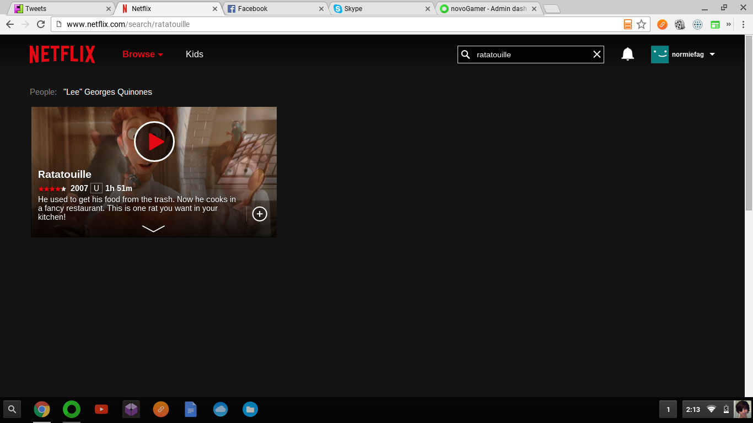Expand Ratatouille details with down chevron
Viewport: 753px width, 423px height.
coord(153,229)
